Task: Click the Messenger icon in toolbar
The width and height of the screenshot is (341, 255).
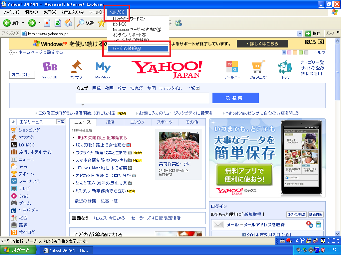Action: [x=178, y=23]
